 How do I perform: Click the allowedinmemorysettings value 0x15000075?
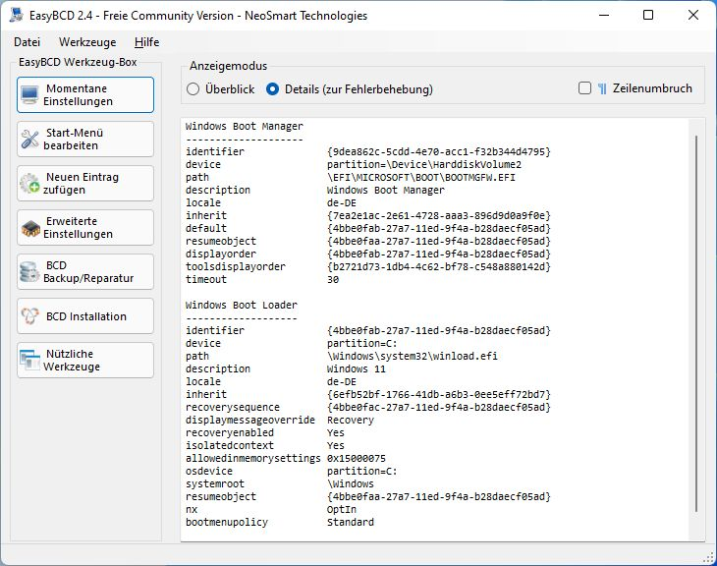(x=357, y=458)
